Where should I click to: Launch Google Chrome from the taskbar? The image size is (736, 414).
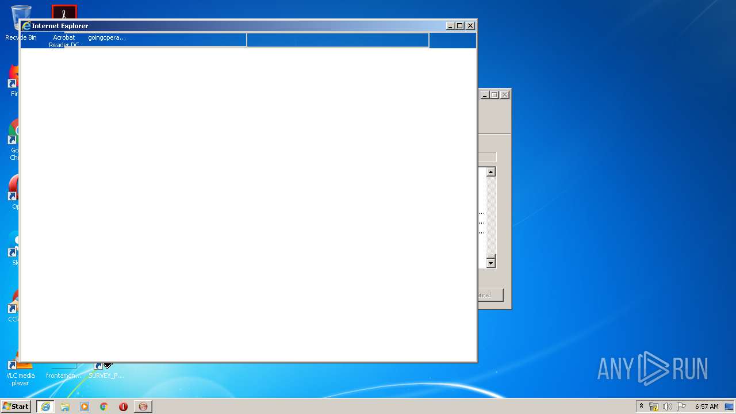point(104,407)
